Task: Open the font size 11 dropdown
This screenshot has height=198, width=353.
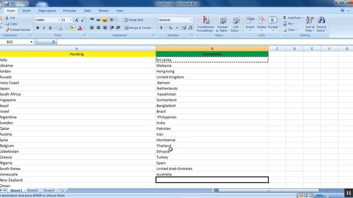Action: tap(71, 20)
